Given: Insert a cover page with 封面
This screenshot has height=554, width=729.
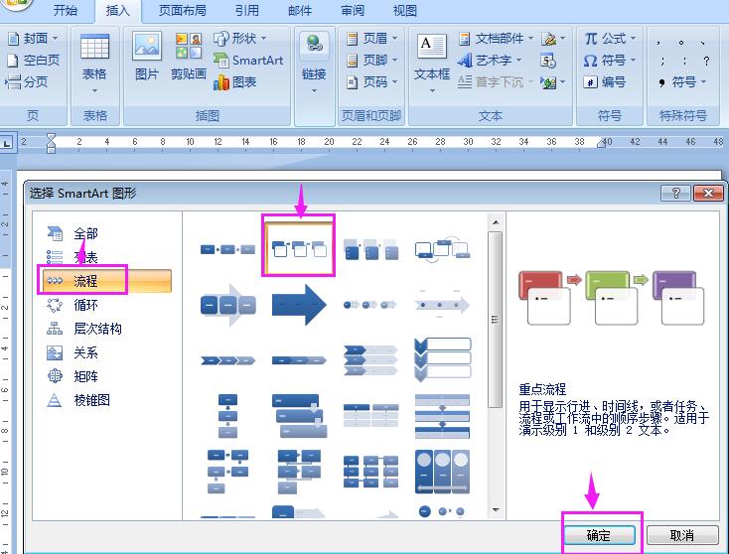Looking at the screenshot, I should click(33, 38).
